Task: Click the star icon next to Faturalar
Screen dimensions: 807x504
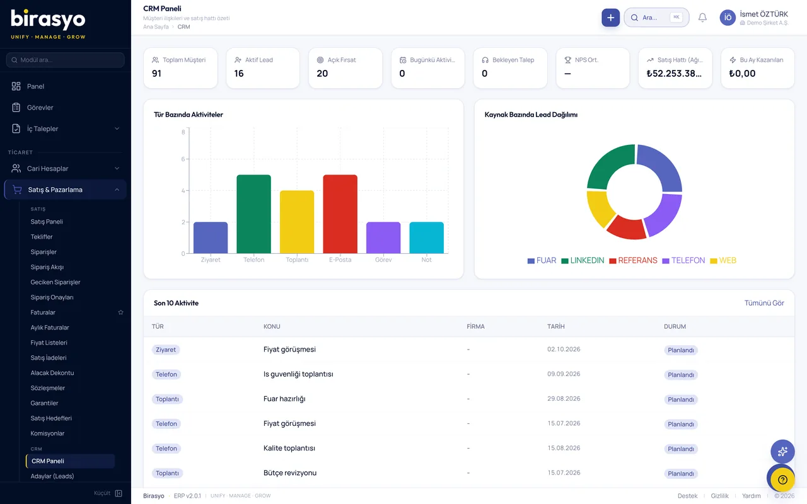Action: pyautogui.click(x=120, y=312)
